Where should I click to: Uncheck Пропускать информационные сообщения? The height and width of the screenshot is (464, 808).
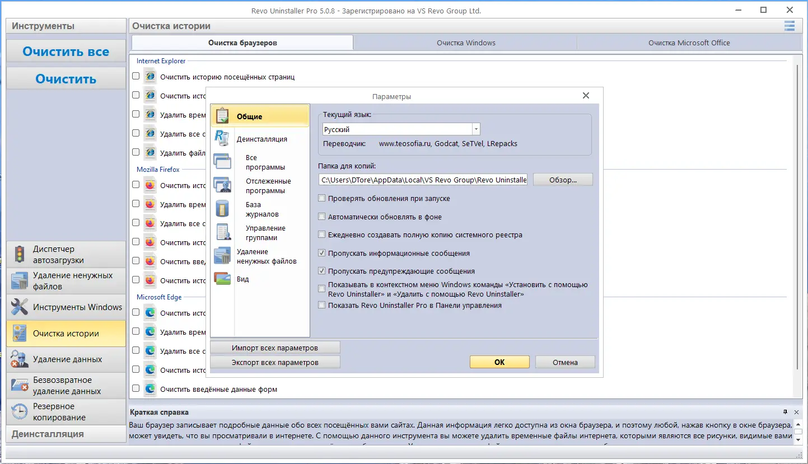click(322, 253)
